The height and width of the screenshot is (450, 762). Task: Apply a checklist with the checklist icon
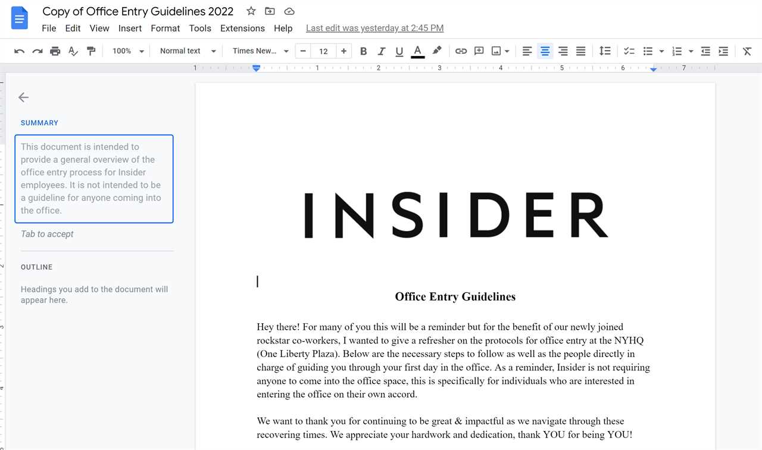[x=629, y=51]
